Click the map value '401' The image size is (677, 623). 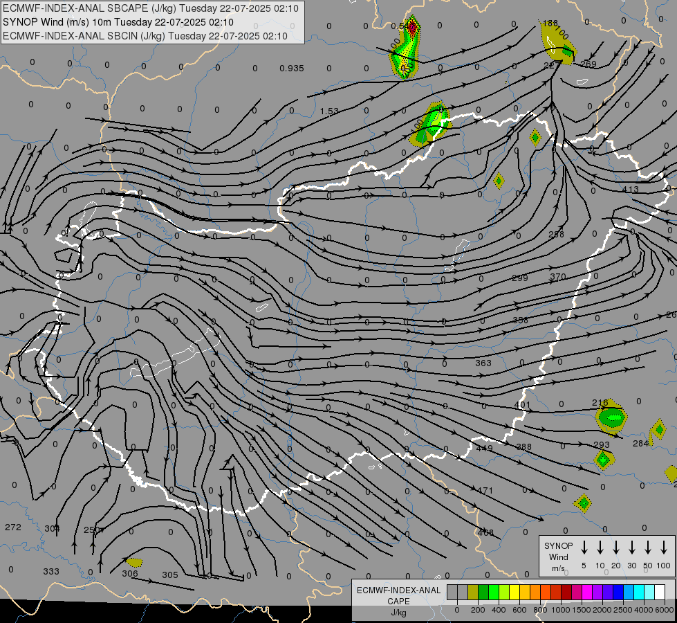522,405
